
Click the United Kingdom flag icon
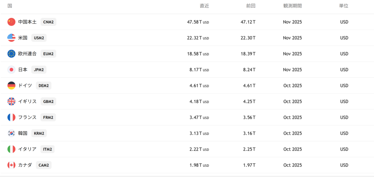coord(11,101)
